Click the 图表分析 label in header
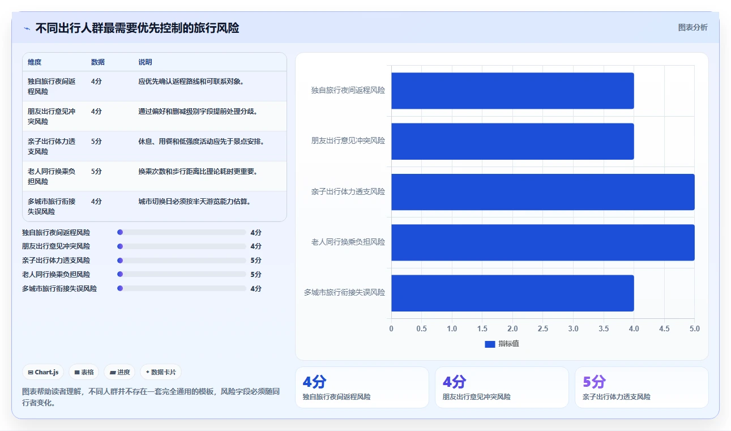Screen dimensions: 731x431 (x=692, y=27)
